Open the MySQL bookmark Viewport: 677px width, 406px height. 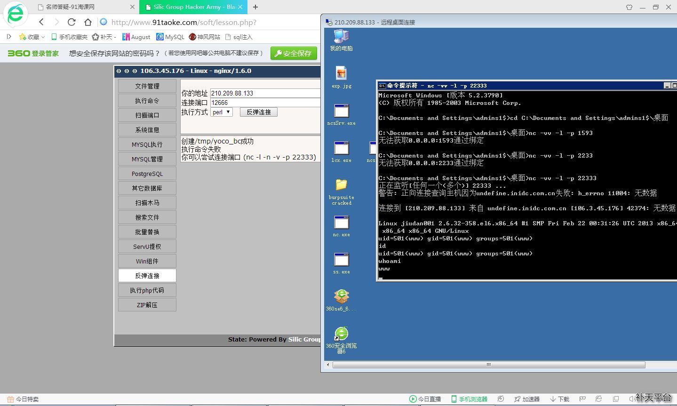coord(170,37)
